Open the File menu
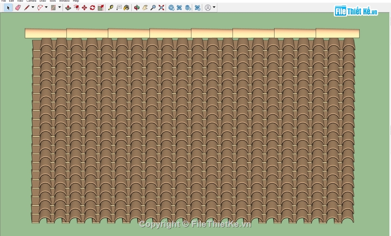The height and width of the screenshot is (236, 391). coord(3,1)
